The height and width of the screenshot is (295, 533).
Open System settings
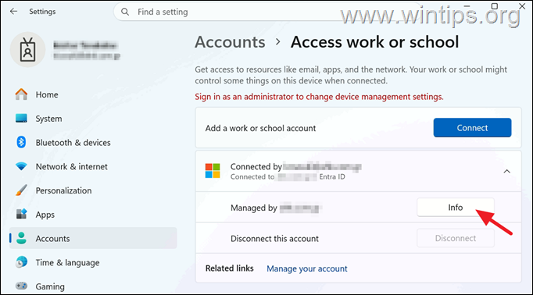tap(93, 119)
